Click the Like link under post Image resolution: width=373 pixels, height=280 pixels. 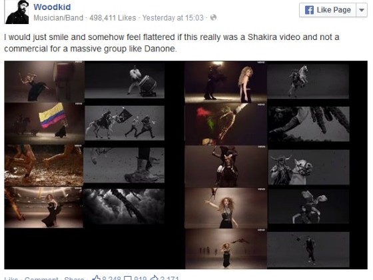[11, 279]
